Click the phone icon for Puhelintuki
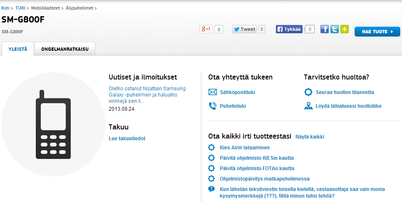The width and height of the screenshot is (402, 218). pos(213,106)
